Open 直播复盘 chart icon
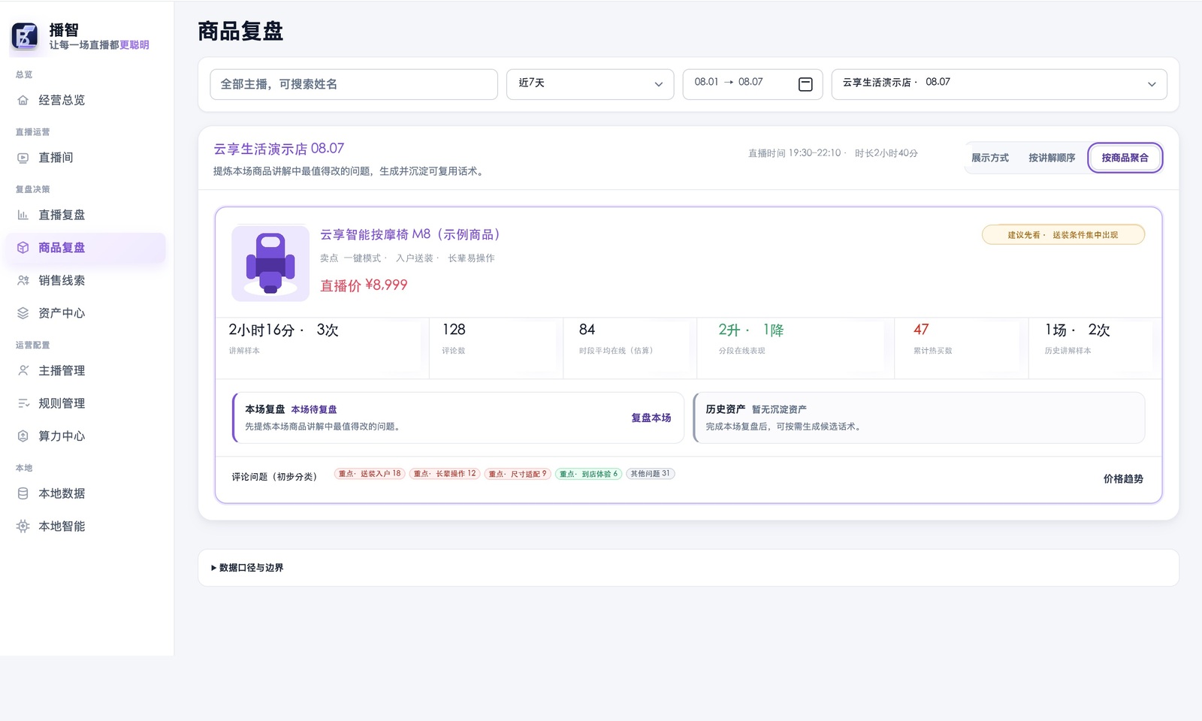 [x=23, y=215]
